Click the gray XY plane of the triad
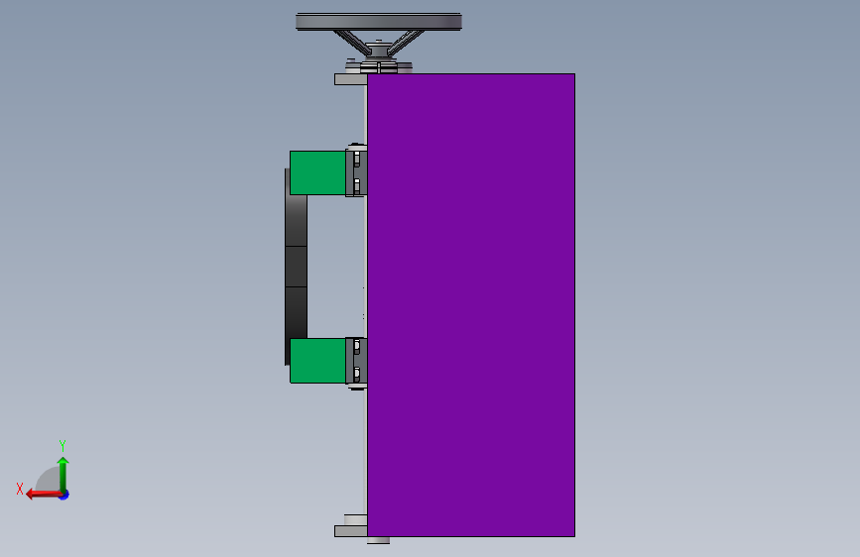This screenshot has height=557, width=860. point(49,482)
